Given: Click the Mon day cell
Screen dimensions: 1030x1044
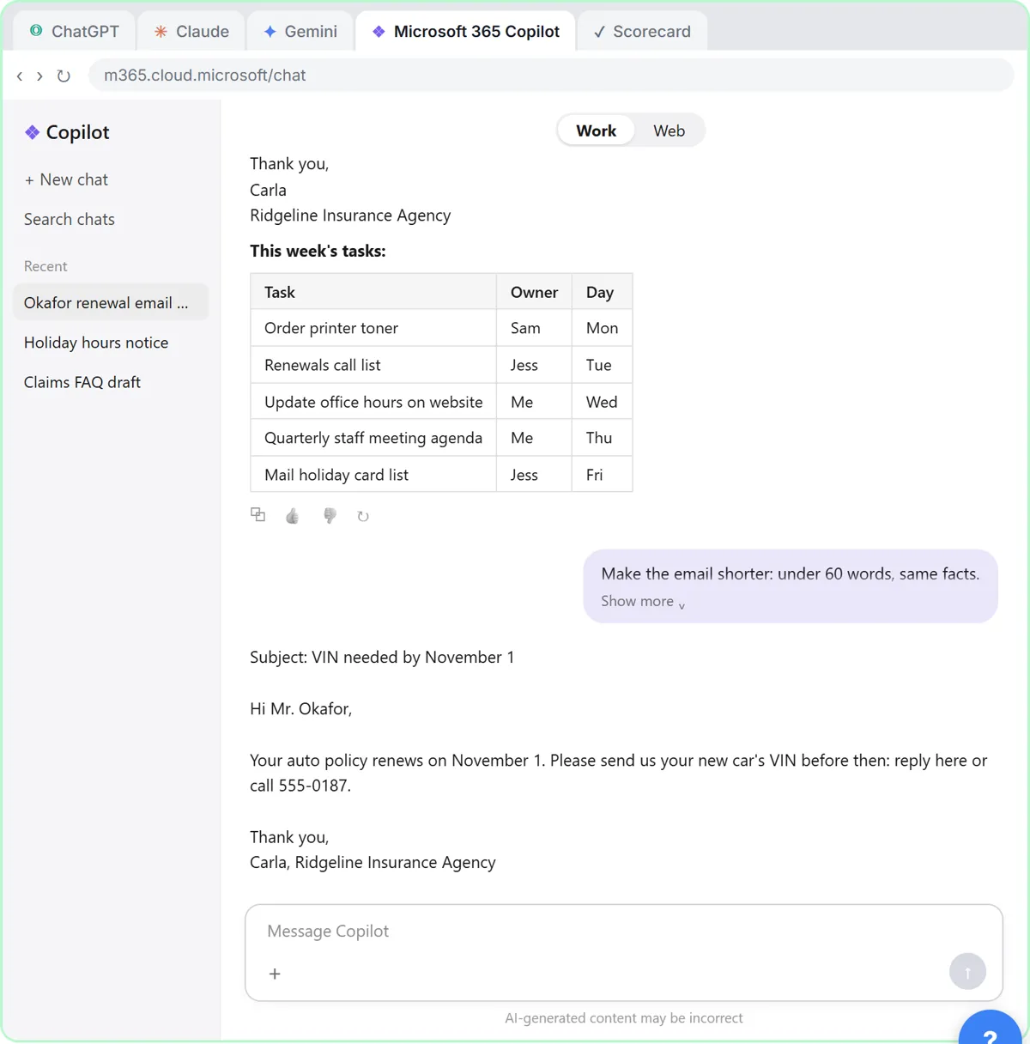Looking at the screenshot, I should [602, 328].
